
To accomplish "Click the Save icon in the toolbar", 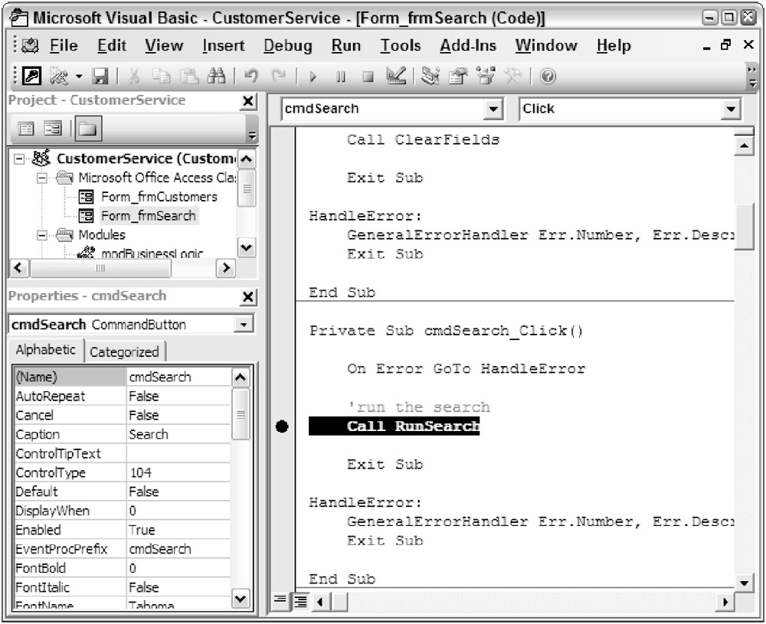I will pos(100,77).
